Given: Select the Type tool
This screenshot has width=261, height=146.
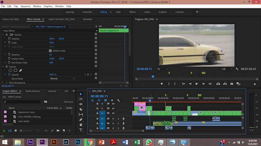Looking at the screenshot, I should coord(81,130).
